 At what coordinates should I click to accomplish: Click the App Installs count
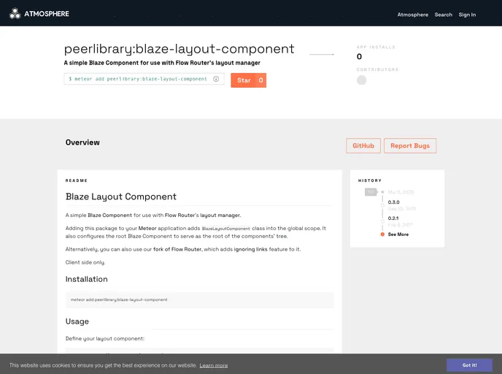[359, 57]
